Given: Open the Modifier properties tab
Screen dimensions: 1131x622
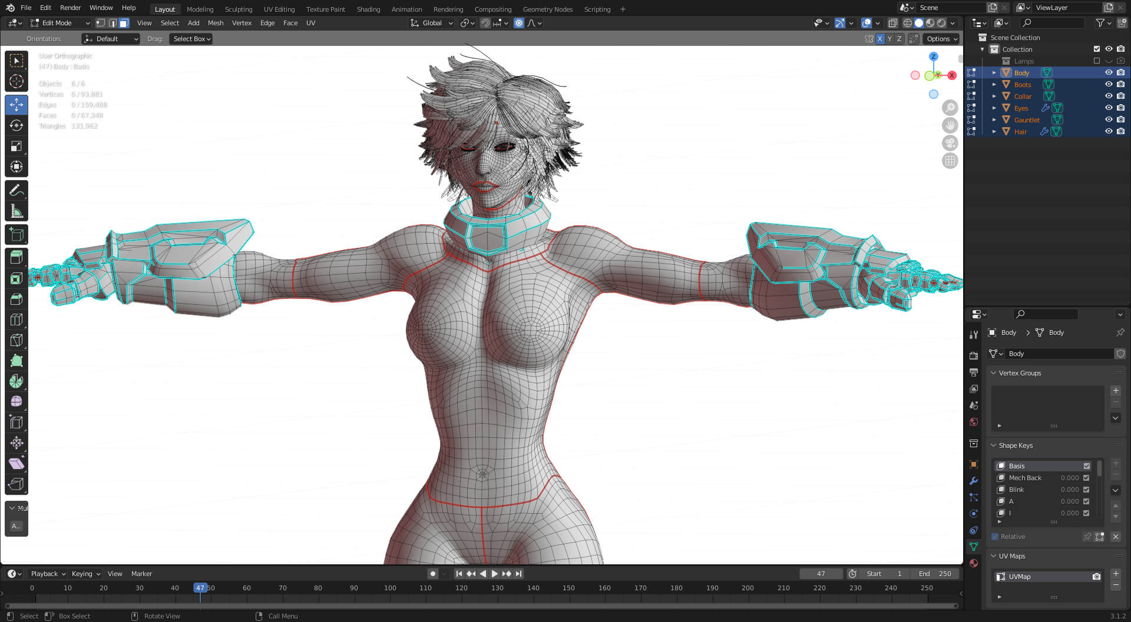Looking at the screenshot, I should (974, 481).
